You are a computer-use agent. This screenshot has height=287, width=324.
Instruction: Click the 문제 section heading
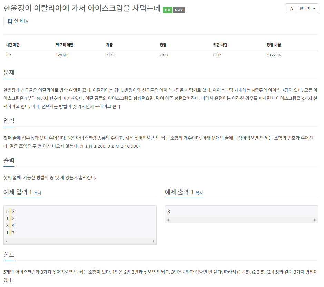point(9,72)
